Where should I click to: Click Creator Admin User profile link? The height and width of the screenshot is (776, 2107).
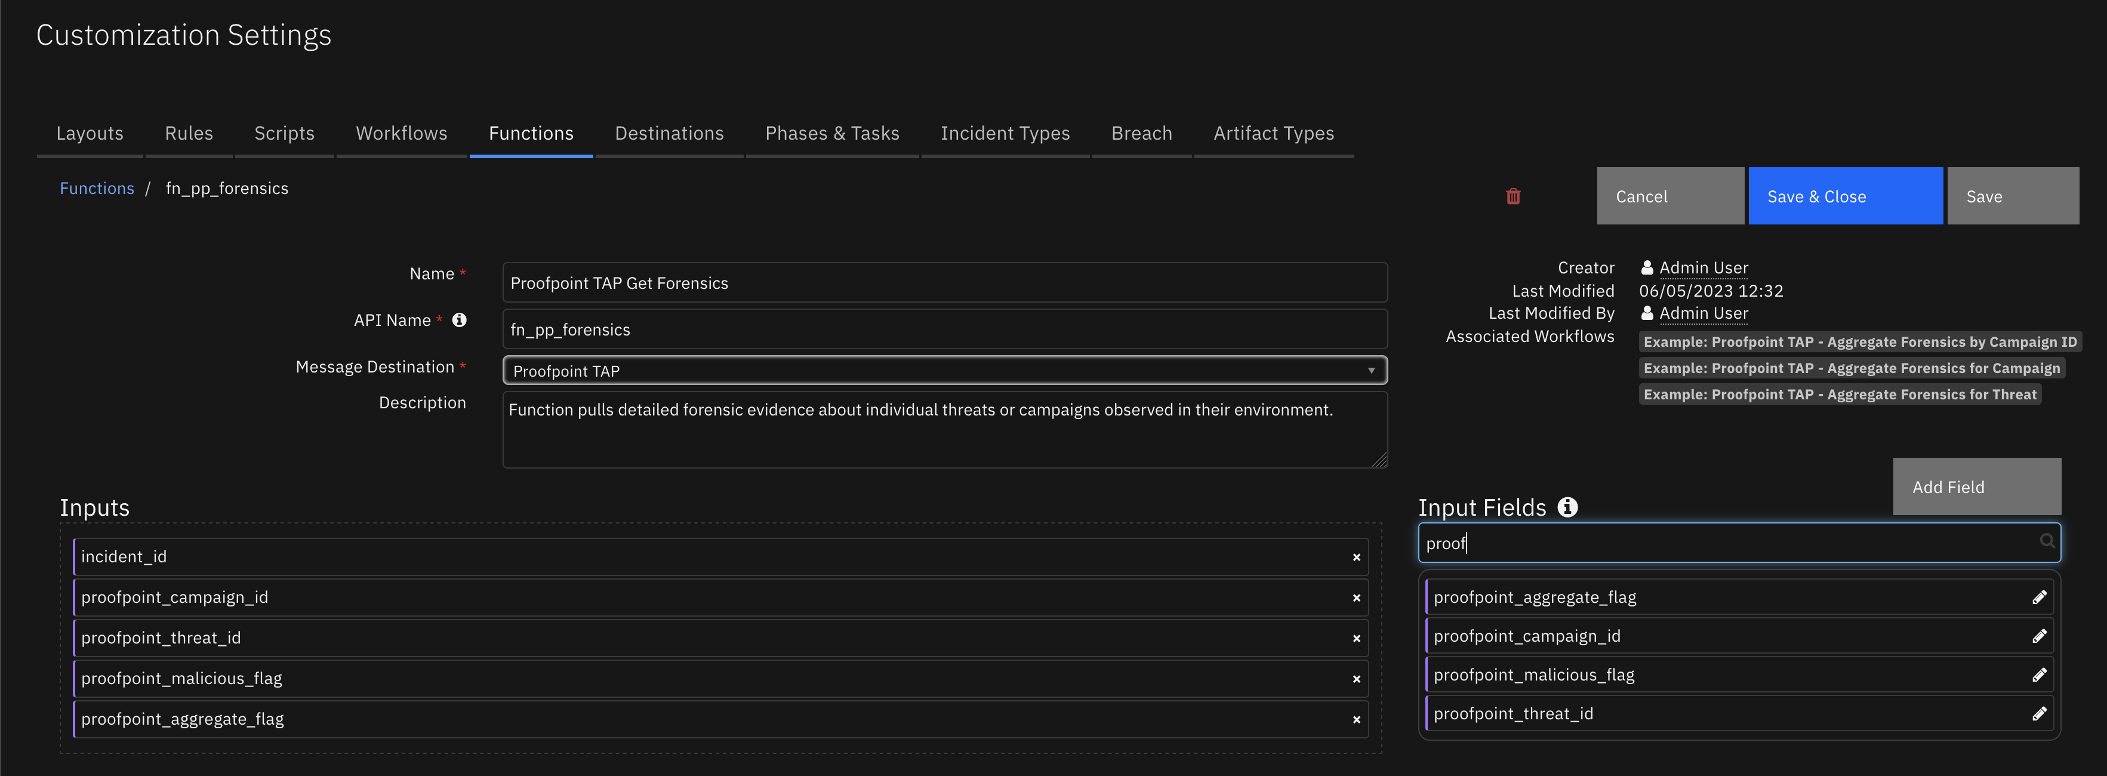[x=1703, y=268]
